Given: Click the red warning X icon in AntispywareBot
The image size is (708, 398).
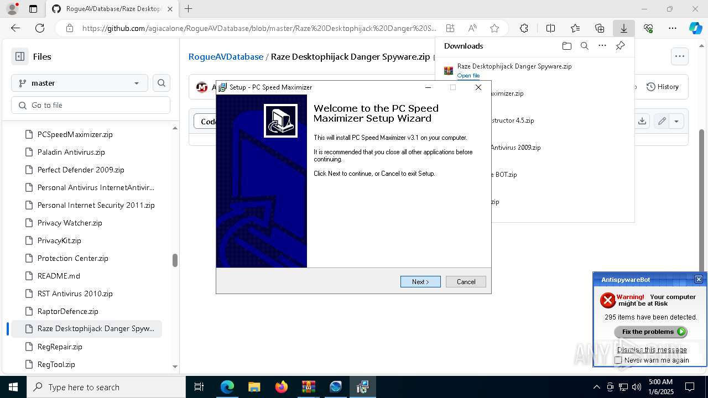Looking at the screenshot, I should click(608, 300).
